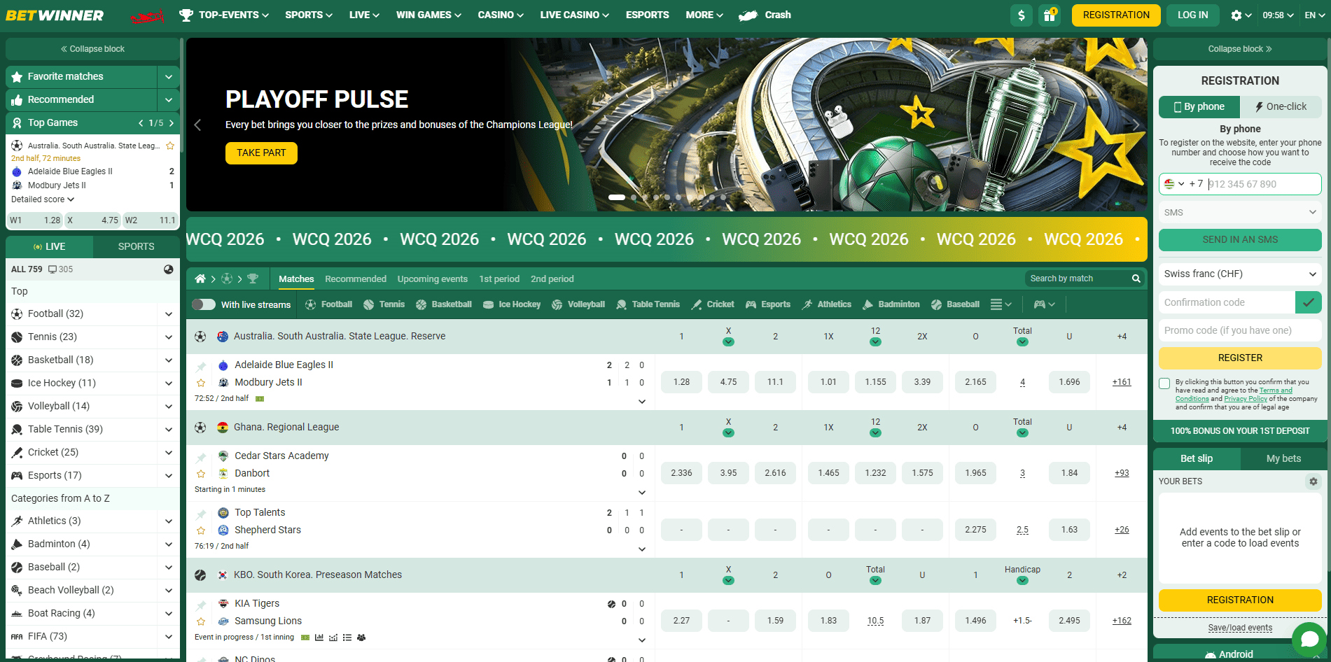Screen dimensions: 1331x662
Task: Open the CASINO menu
Action: 500,15
